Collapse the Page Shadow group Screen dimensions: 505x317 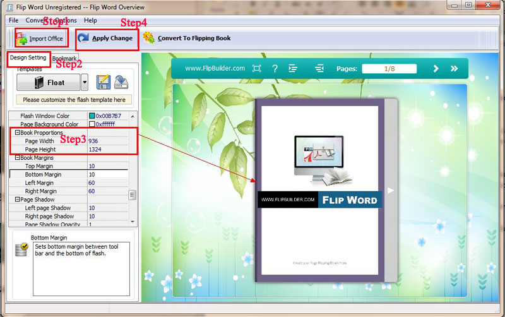click(x=18, y=200)
